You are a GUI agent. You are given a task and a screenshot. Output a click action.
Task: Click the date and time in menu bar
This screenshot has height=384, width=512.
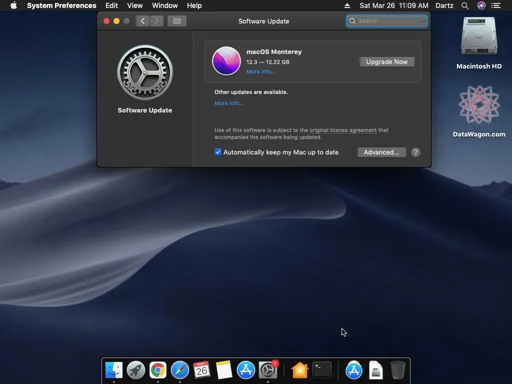click(394, 5)
